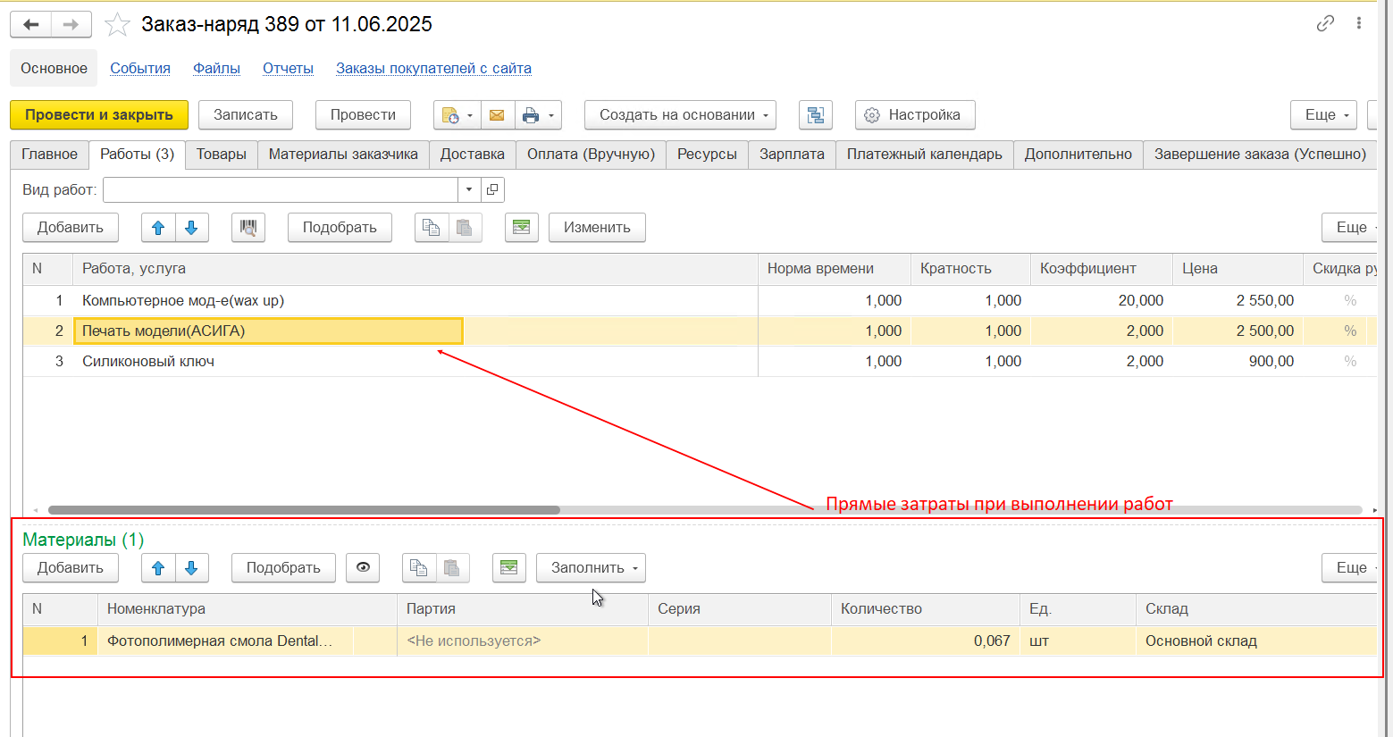This screenshot has width=1393, height=737.
Task: Switch to Ресурсы tab
Action: (707, 155)
